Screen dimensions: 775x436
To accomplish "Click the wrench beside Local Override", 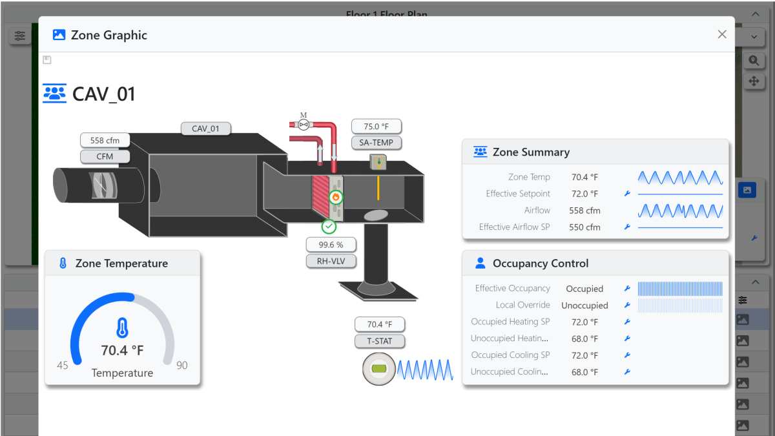I will pos(626,306).
